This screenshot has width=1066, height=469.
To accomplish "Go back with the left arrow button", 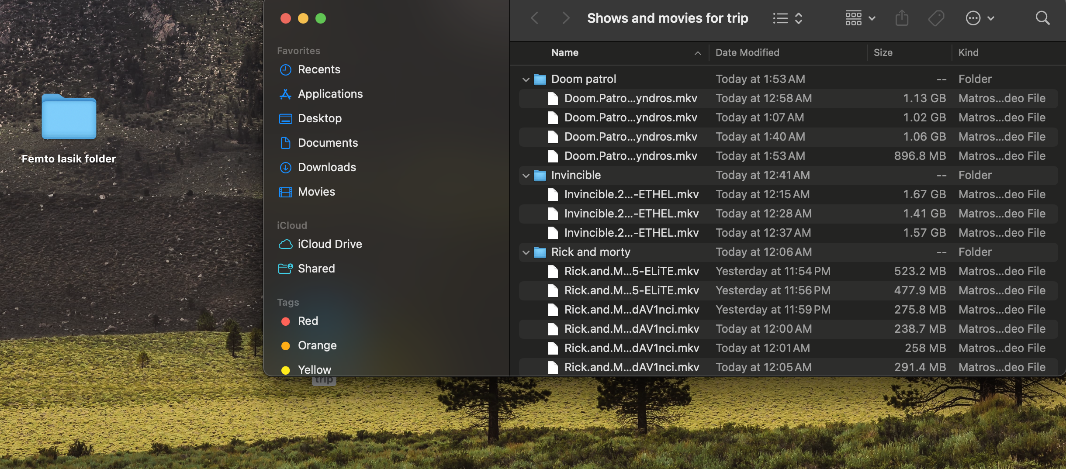I will pyautogui.click(x=534, y=18).
